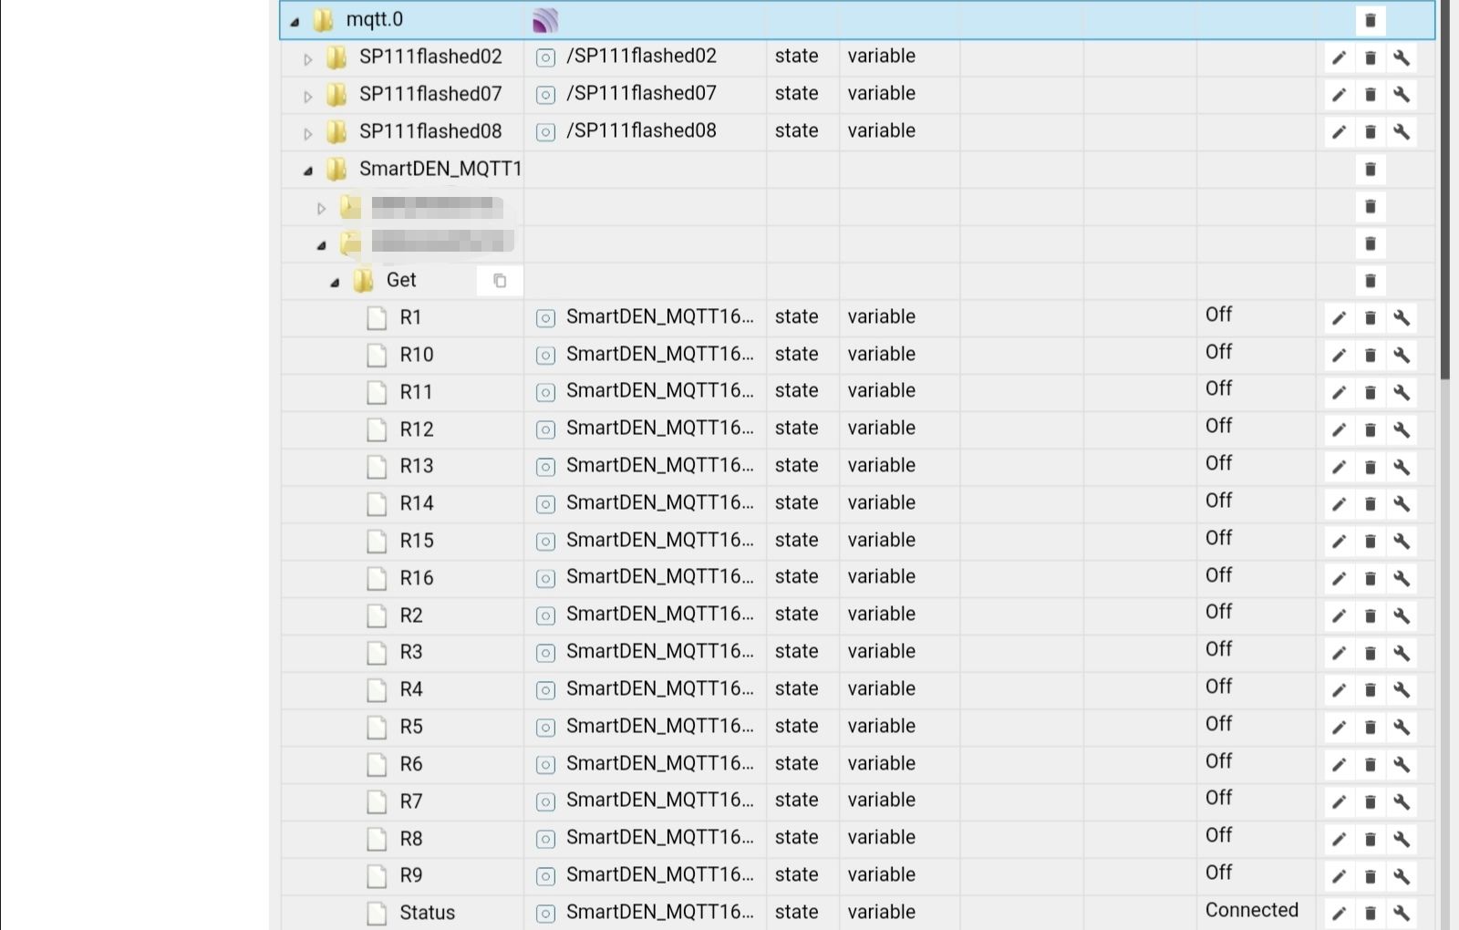The height and width of the screenshot is (930, 1459).
Task: Delete the Status state object
Action: 1370,913
